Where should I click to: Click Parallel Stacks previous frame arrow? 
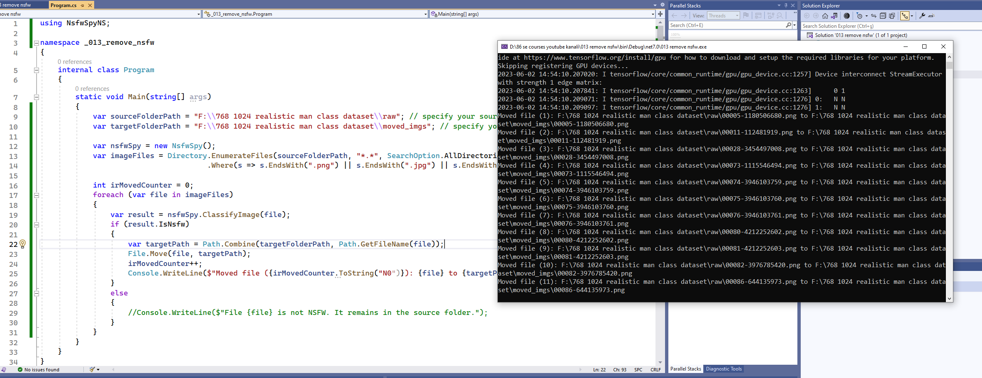tap(674, 16)
